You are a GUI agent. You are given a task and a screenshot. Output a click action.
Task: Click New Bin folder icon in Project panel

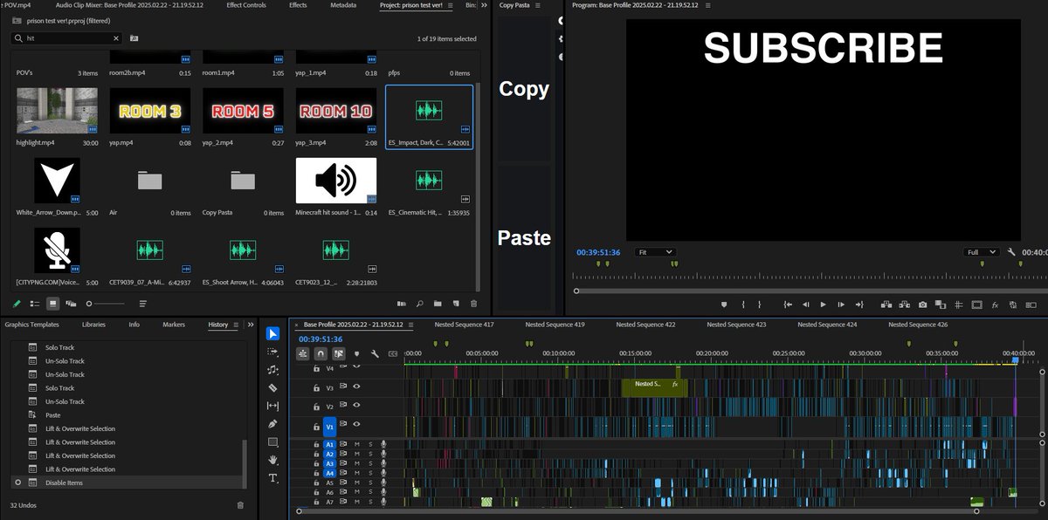(438, 304)
